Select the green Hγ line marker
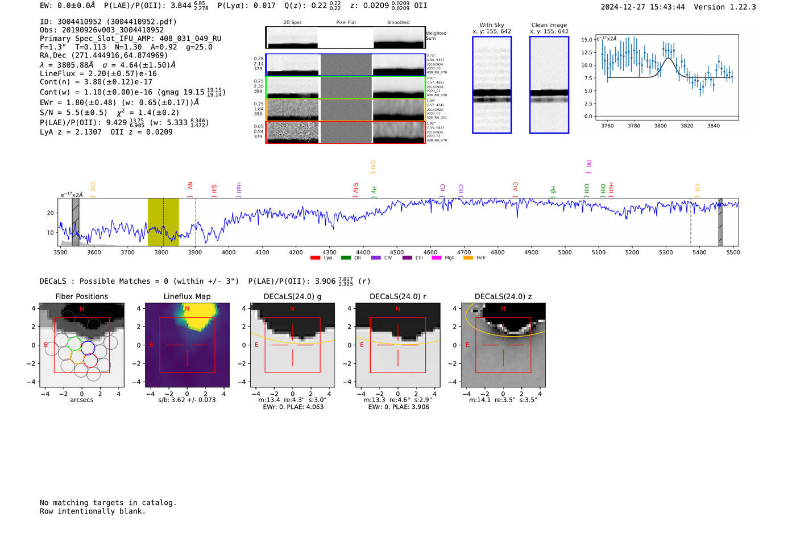This screenshot has height=542, width=796. pos(374,191)
